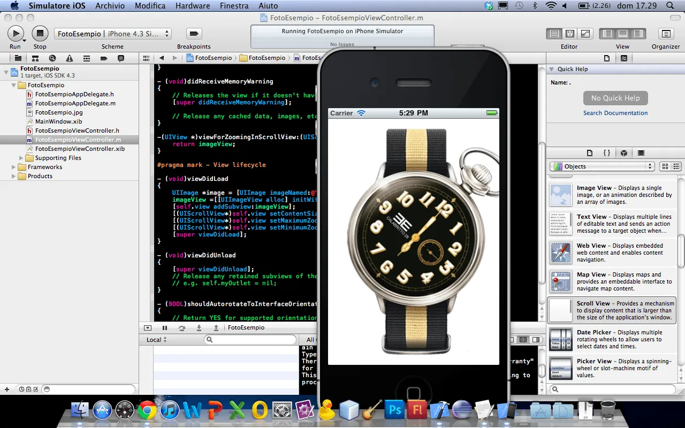Open the Organizer window
Image resolution: width=685 pixels, height=428 pixels.
click(665, 34)
